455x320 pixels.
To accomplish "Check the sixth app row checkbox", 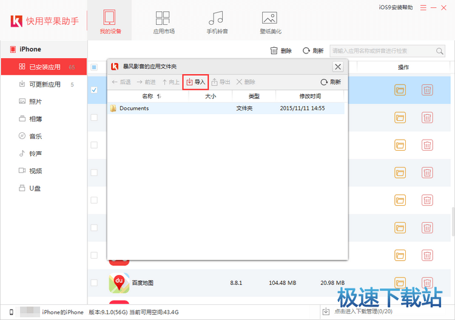I will [x=94, y=228].
